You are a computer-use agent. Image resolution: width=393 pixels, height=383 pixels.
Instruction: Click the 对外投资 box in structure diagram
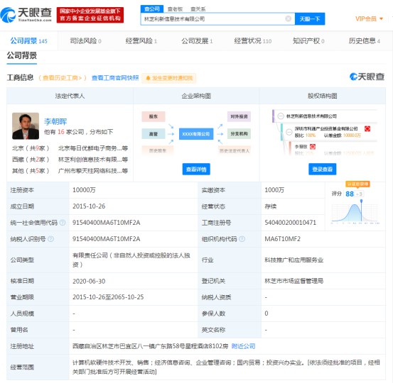click(239, 116)
